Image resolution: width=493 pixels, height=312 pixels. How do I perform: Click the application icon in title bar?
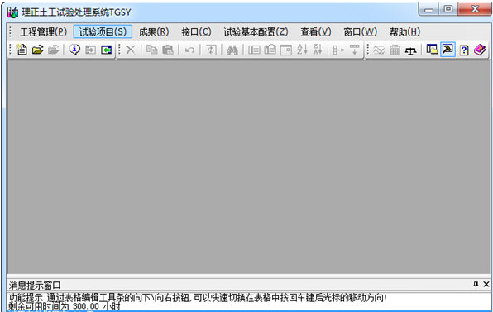click(12, 12)
